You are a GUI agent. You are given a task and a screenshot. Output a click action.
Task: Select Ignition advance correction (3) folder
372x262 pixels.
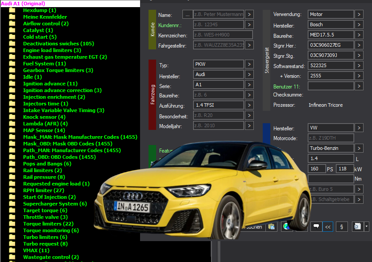(x=62, y=90)
